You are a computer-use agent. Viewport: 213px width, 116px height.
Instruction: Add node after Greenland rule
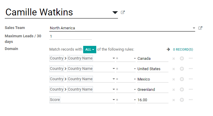click(x=182, y=89)
